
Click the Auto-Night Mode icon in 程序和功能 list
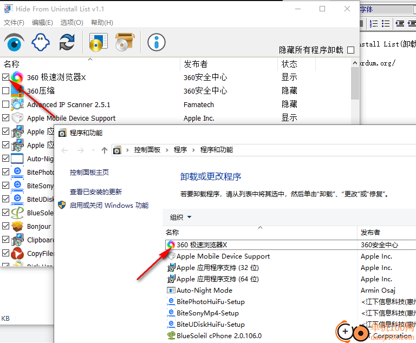coord(171,290)
